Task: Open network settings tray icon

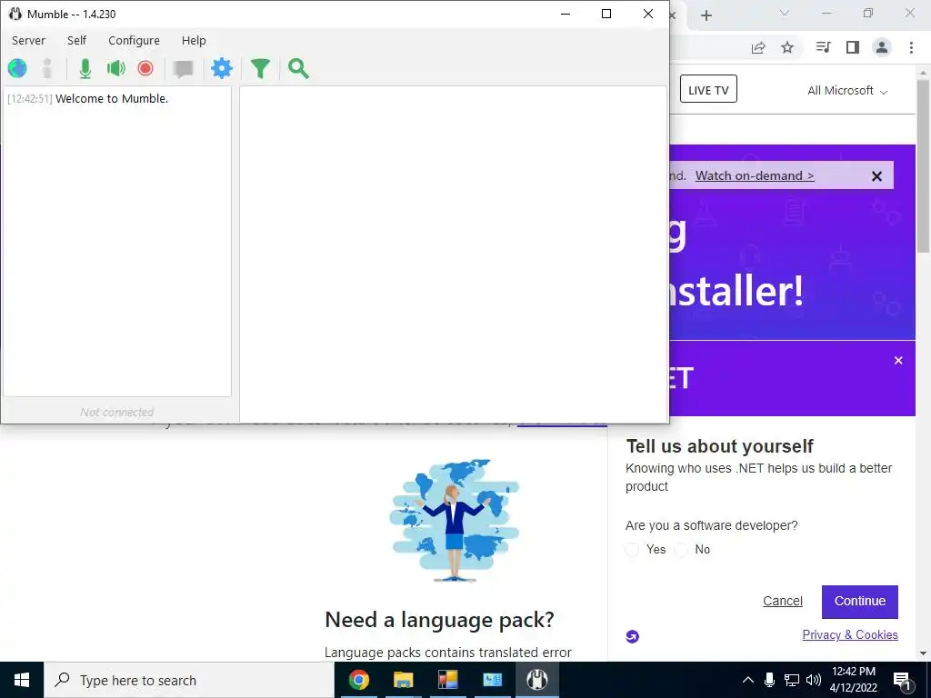Action: point(792,680)
